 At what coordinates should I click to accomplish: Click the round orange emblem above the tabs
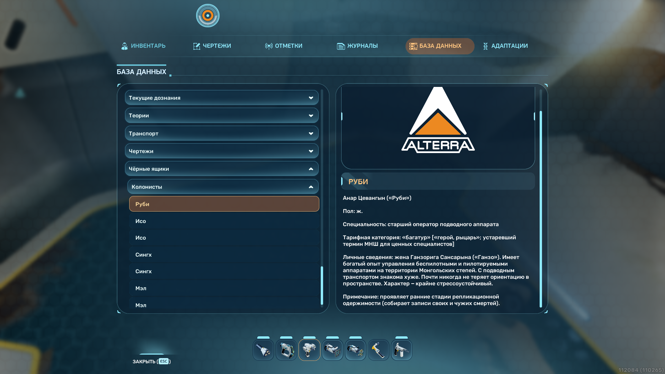(208, 16)
